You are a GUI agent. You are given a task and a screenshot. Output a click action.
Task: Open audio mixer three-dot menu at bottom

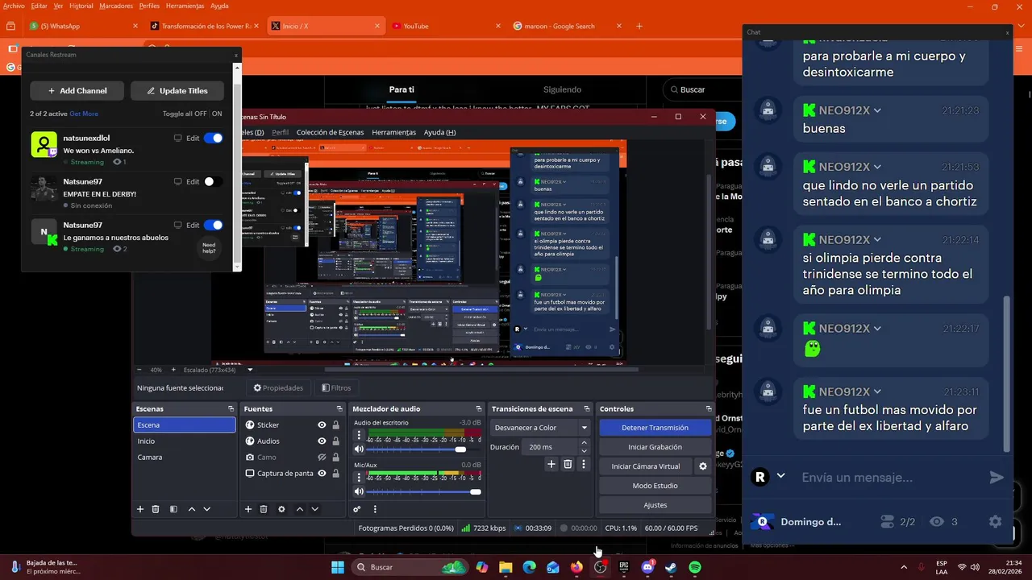[375, 509]
